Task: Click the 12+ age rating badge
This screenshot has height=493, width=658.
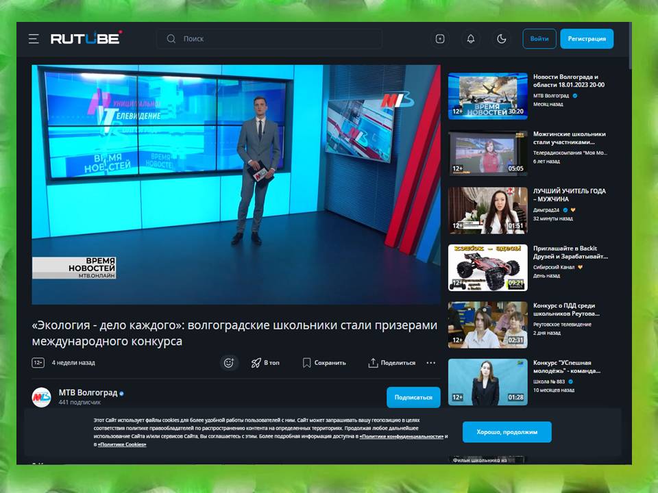Action: point(38,363)
